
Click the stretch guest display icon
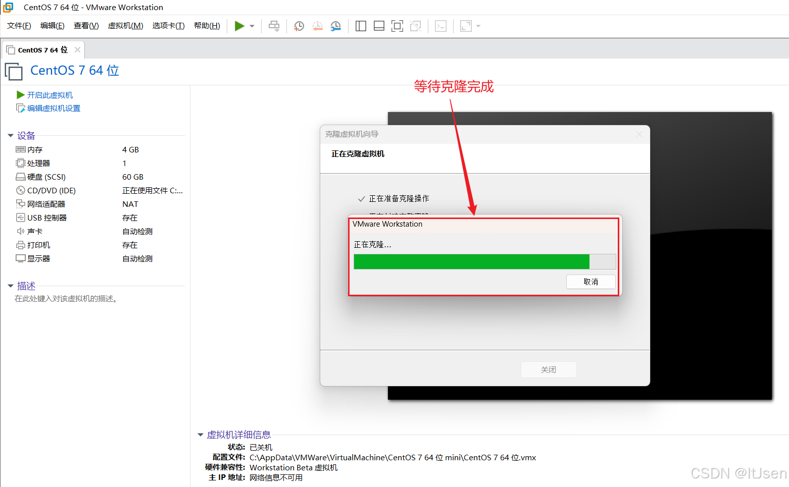[466, 26]
